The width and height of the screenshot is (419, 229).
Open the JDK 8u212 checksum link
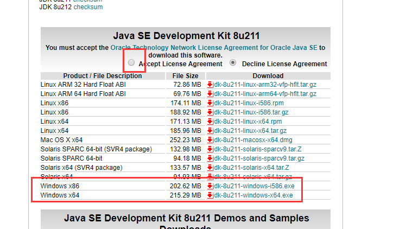click(88, 7)
